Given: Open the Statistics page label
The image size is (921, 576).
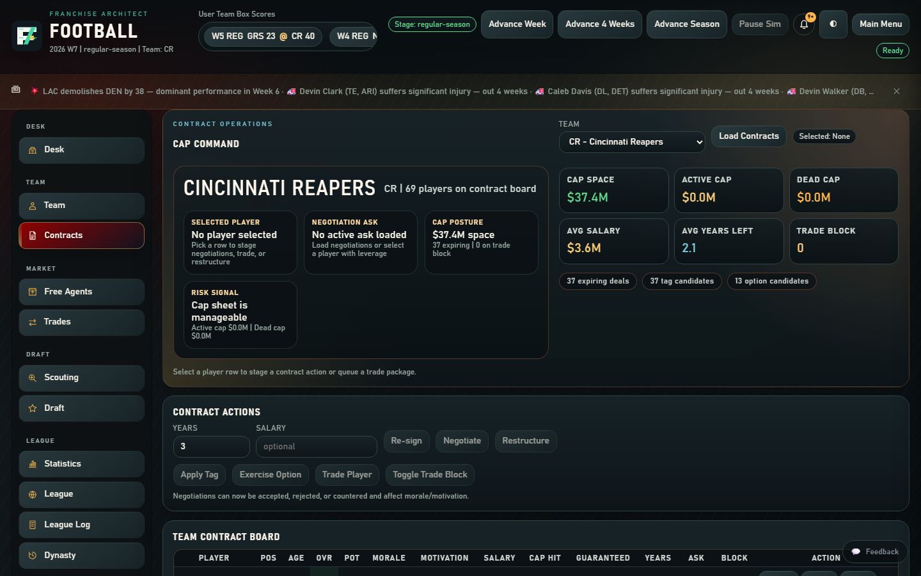Looking at the screenshot, I should (63, 464).
